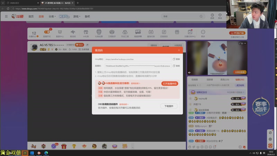The height and width of the screenshot is (156, 277).
Task: Open Edge in Windows taskbar
Action: pyautogui.click(x=46, y=153)
